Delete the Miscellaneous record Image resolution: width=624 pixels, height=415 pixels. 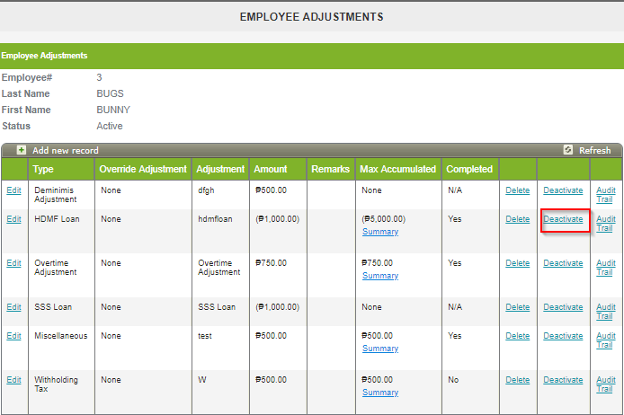[517, 336]
